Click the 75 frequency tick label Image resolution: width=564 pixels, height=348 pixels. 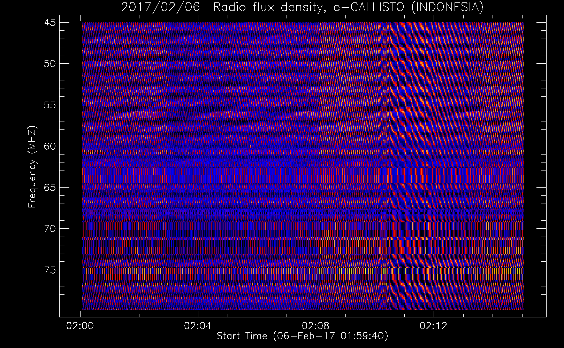(49, 270)
